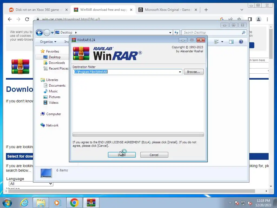This screenshot has width=277, height=208.
Task: Select Computer in Explorer sidebar
Action: point(54,114)
